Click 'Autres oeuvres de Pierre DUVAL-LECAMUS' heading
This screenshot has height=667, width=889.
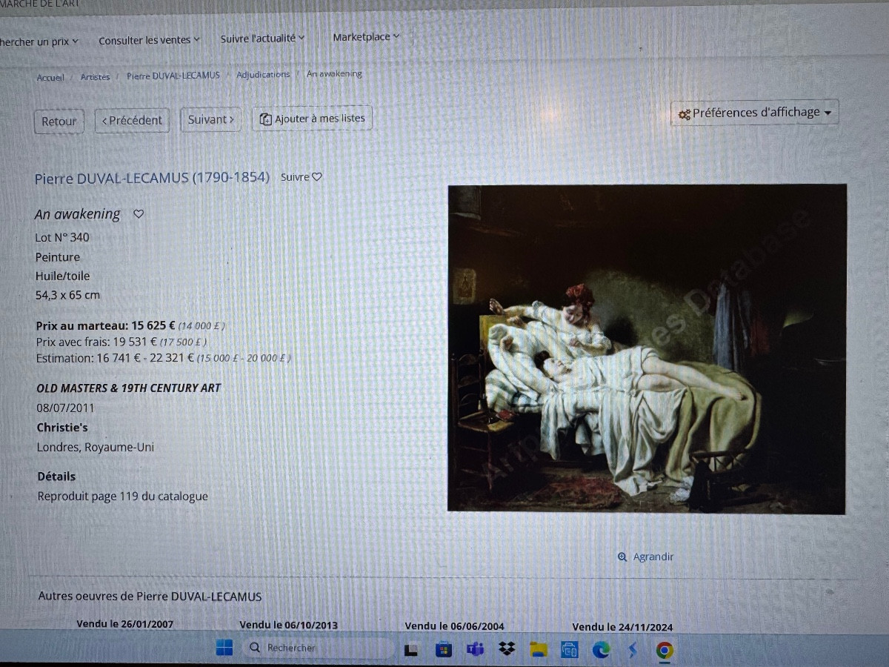click(150, 597)
